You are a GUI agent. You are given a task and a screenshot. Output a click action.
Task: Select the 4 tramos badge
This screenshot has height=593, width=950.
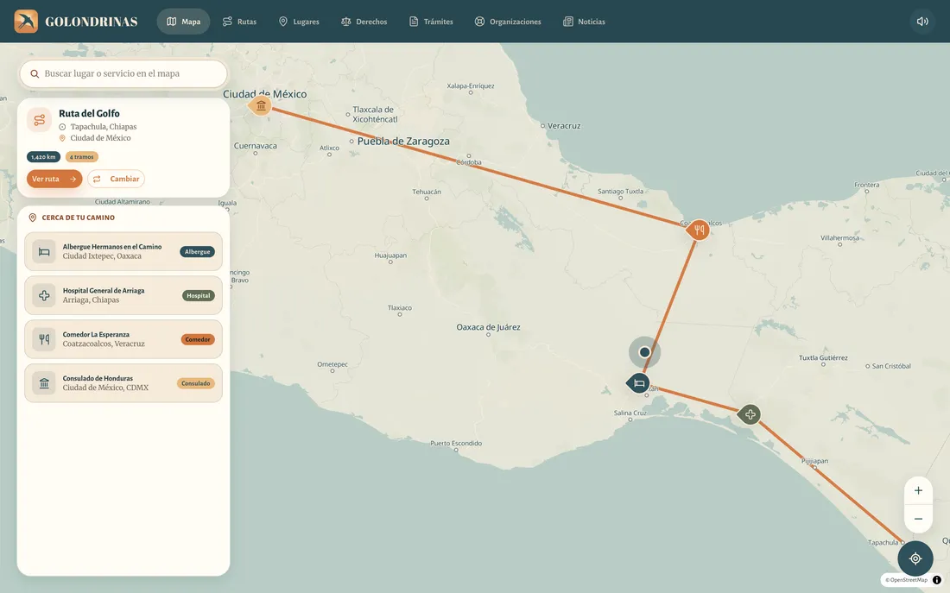click(x=82, y=157)
